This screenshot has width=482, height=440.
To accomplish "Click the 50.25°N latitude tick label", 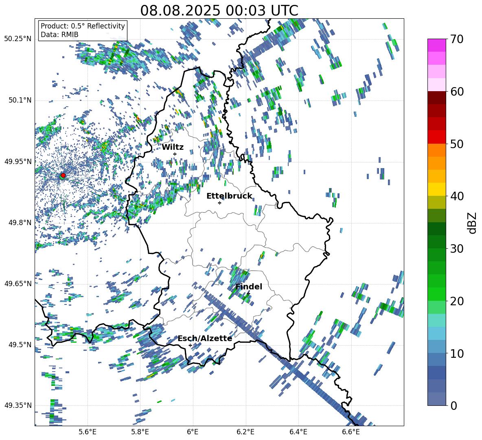I will coord(18,39).
